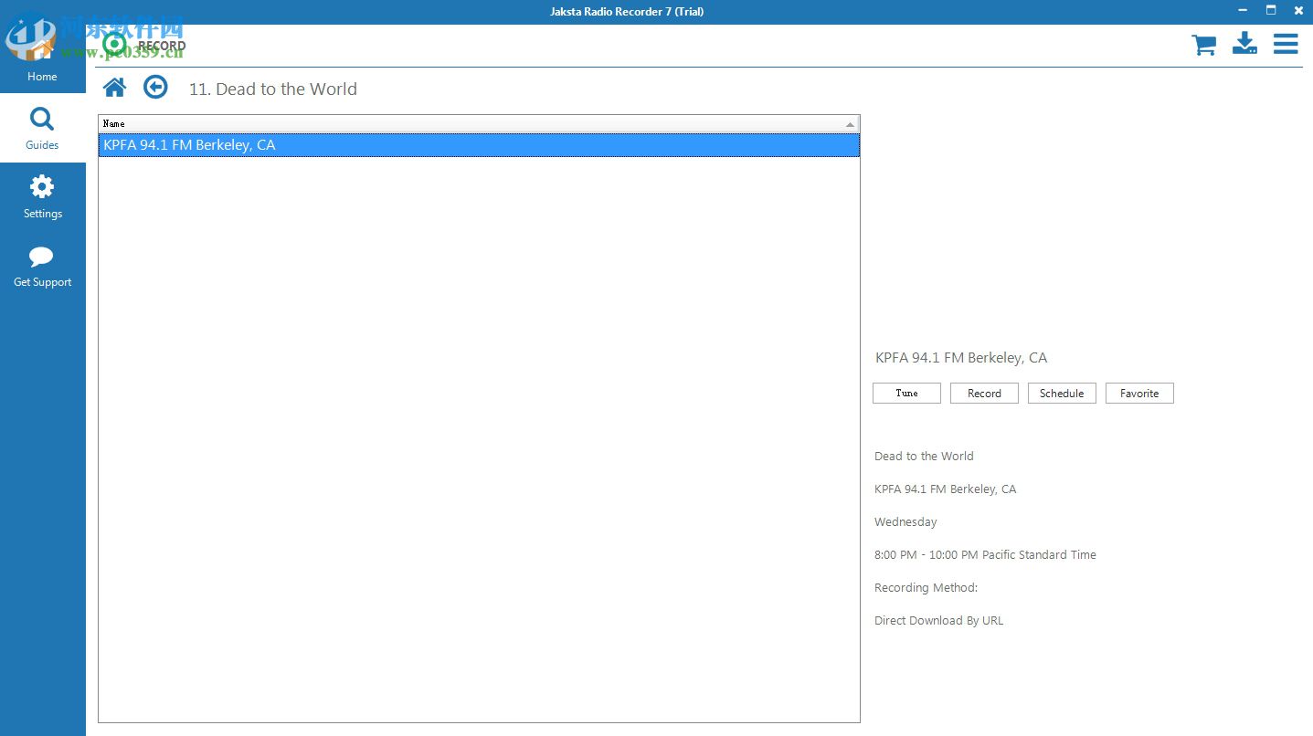Enable recording with the Record button
The image size is (1313, 736).
(x=984, y=393)
